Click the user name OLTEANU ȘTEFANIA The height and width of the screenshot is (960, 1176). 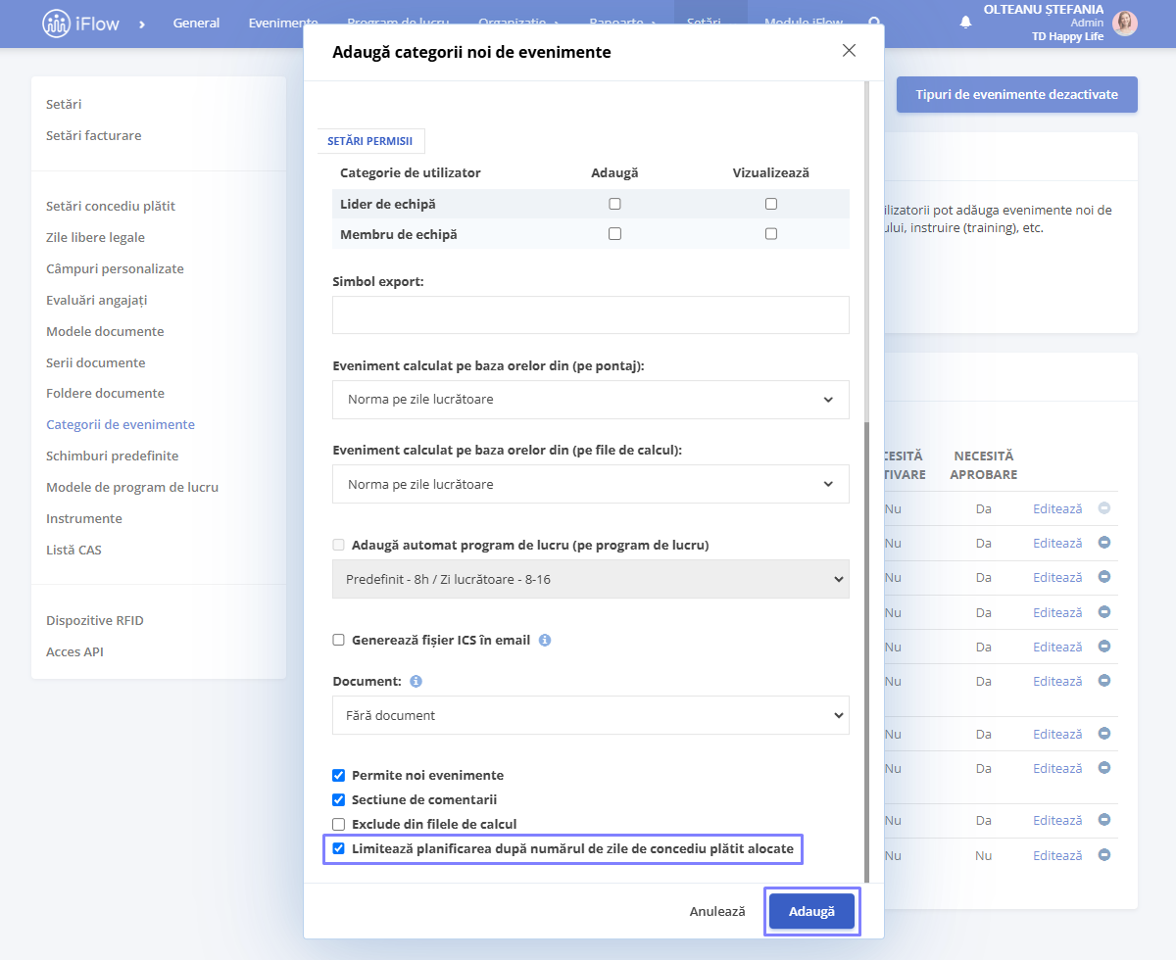click(x=1044, y=10)
